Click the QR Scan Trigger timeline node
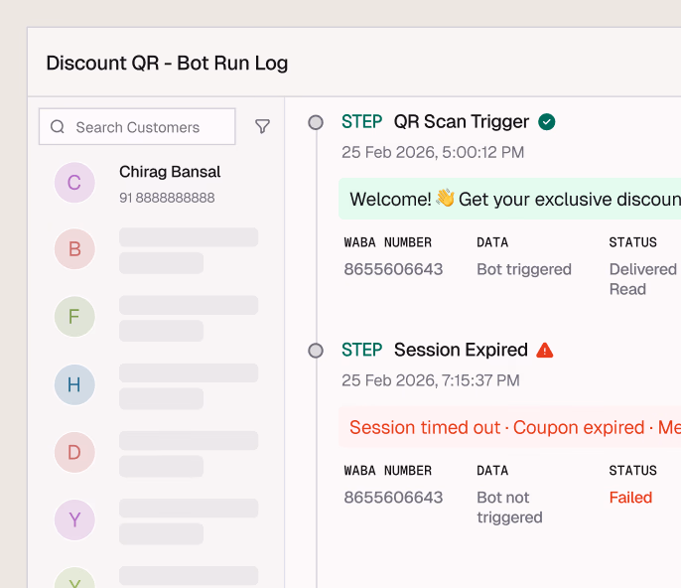681x588 pixels. (316, 122)
